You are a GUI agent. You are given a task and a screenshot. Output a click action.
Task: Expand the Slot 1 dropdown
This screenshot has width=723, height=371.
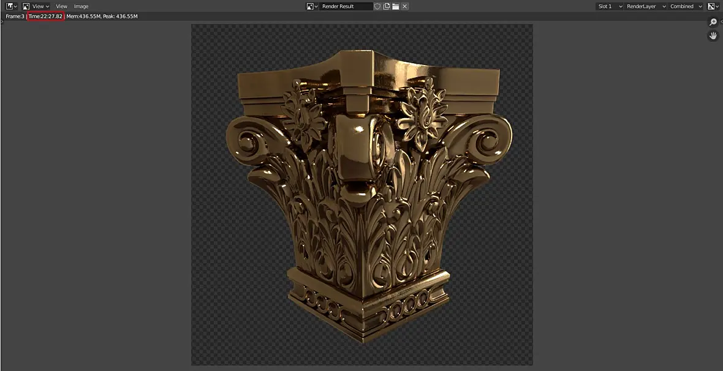click(x=610, y=7)
